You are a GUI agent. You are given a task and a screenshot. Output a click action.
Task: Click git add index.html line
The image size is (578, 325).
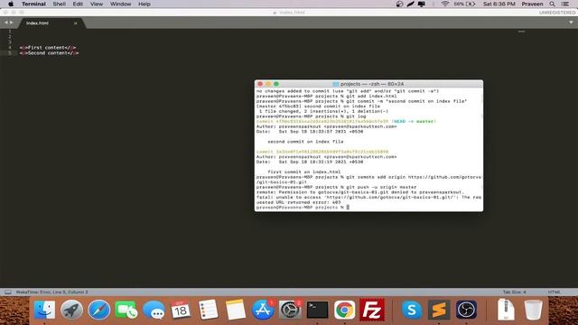point(327,97)
